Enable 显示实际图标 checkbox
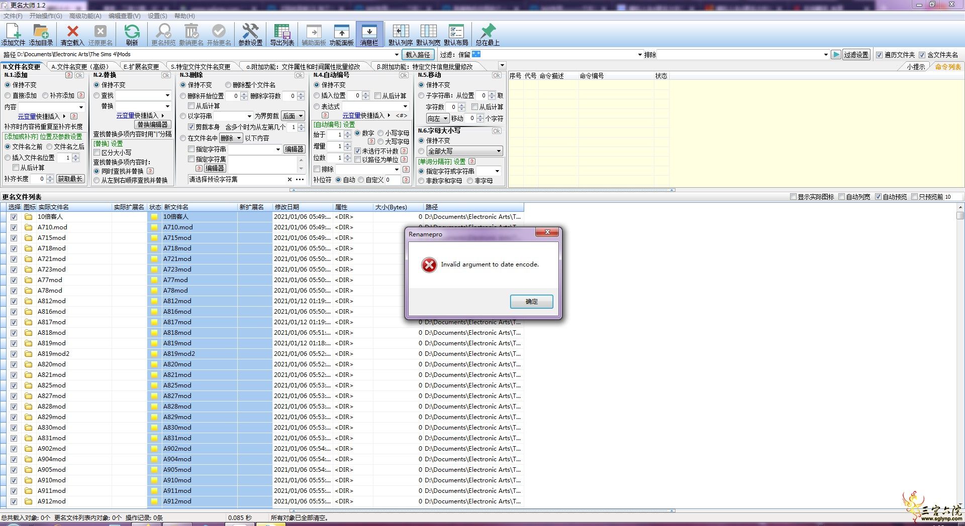Viewport: 965px width, 526px height. [793, 197]
